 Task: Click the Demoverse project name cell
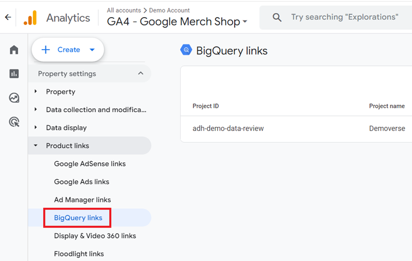(x=387, y=128)
